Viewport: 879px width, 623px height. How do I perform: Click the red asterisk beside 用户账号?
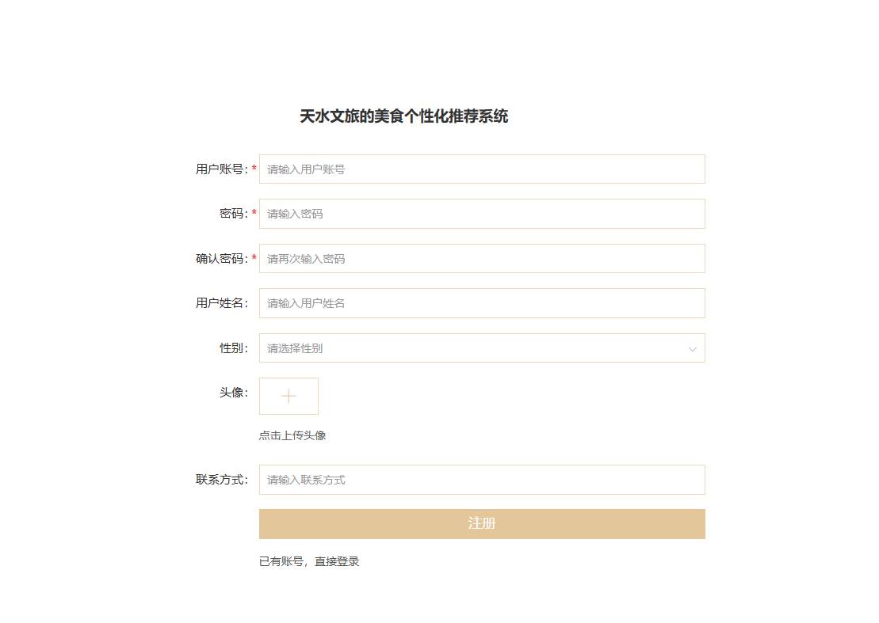(254, 169)
